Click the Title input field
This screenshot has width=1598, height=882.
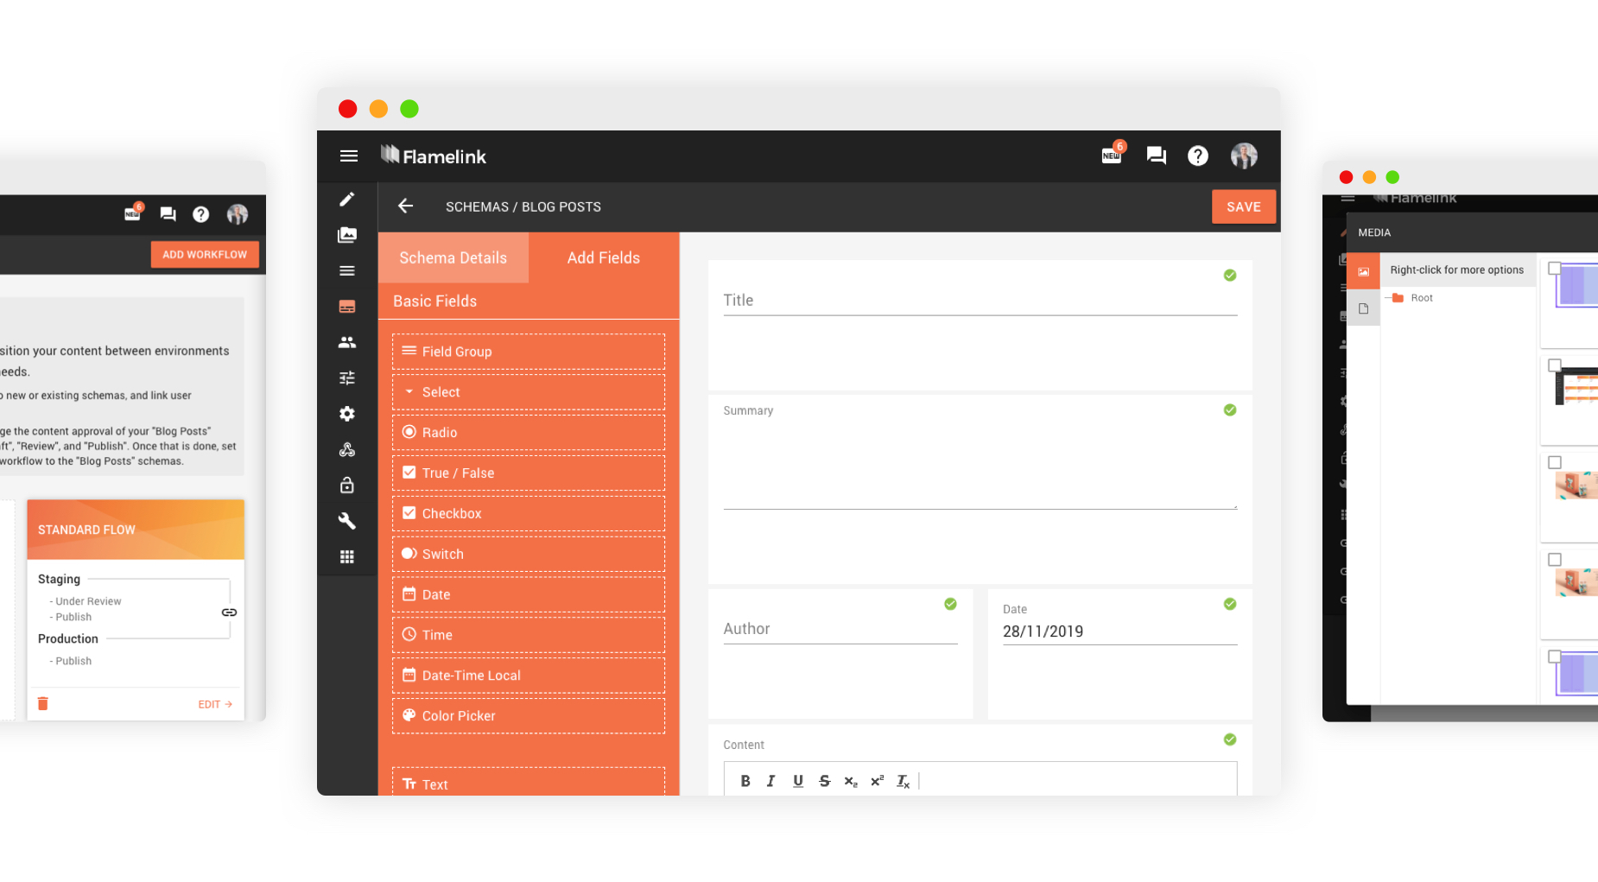[980, 301]
